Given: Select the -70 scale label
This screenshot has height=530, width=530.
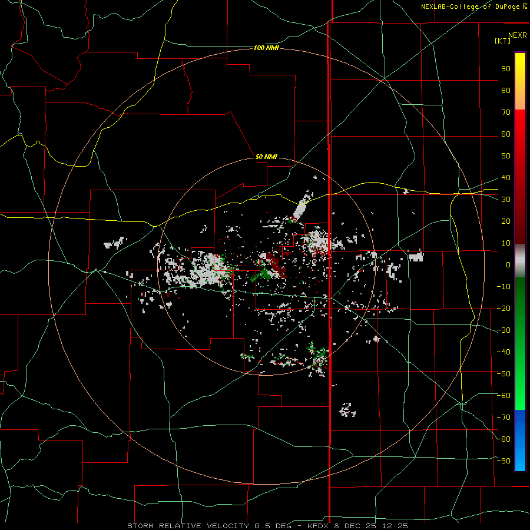Looking at the screenshot, I should (503, 418).
